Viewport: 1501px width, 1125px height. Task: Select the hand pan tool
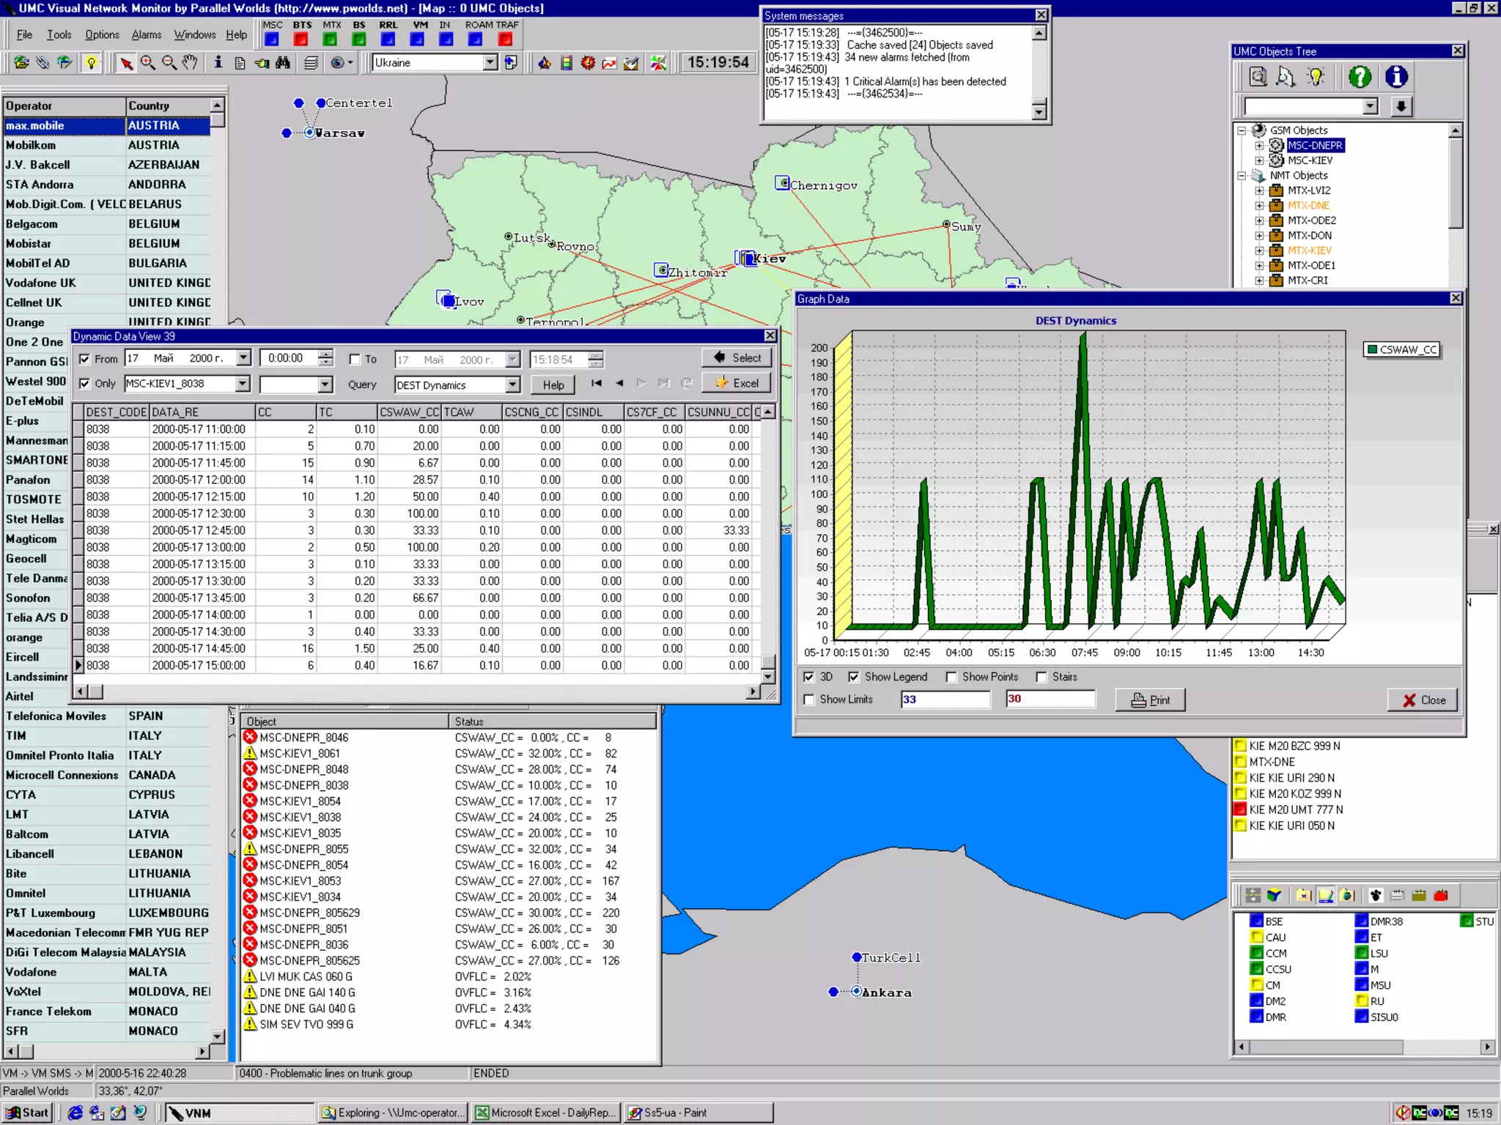tap(190, 63)
